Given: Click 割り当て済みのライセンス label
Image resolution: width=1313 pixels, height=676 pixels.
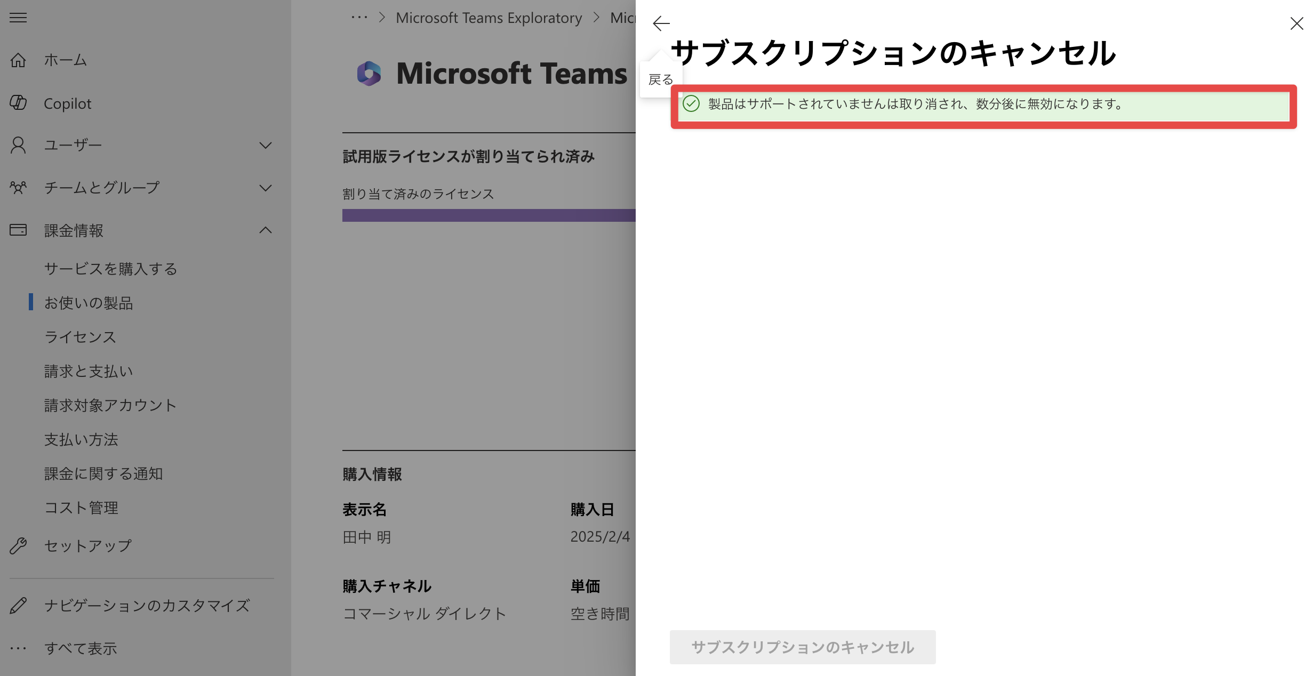Looking at the screenshot, I should 418,194.
